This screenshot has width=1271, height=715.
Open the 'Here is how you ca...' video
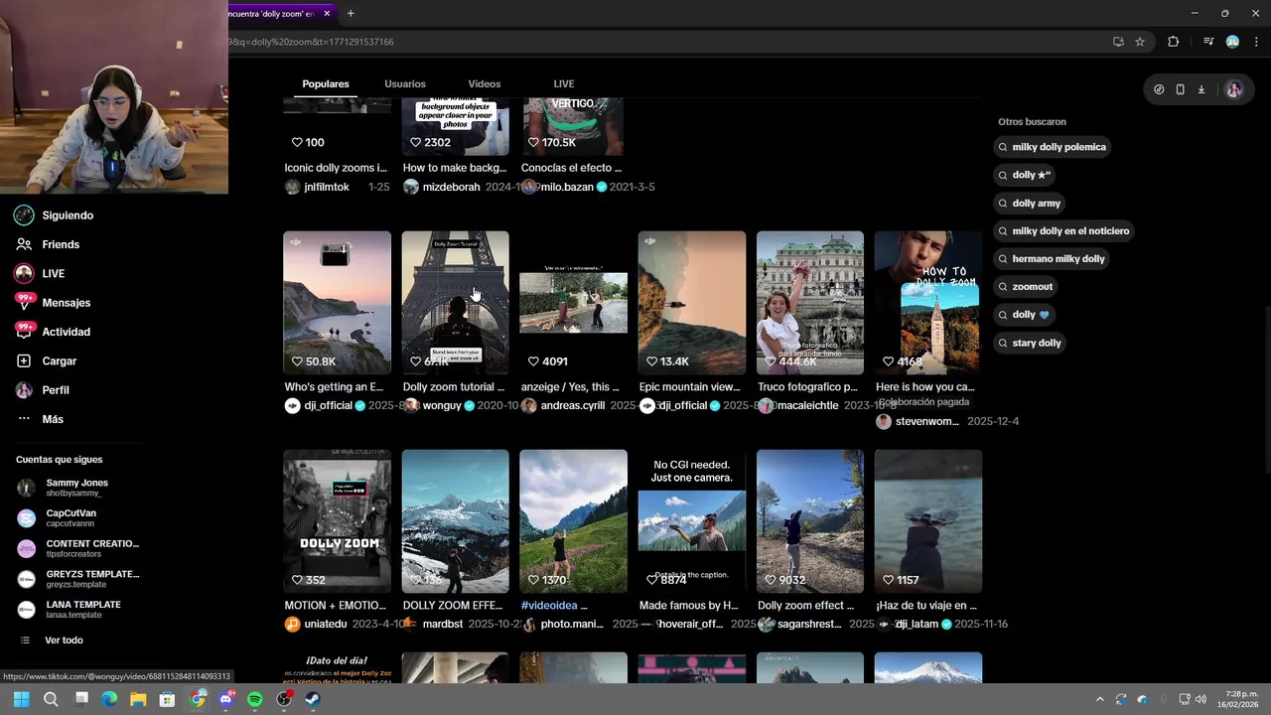point(928,303)
